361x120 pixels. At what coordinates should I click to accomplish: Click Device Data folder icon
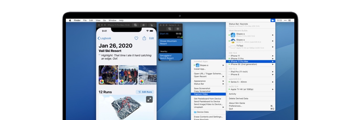pos(195,112)
